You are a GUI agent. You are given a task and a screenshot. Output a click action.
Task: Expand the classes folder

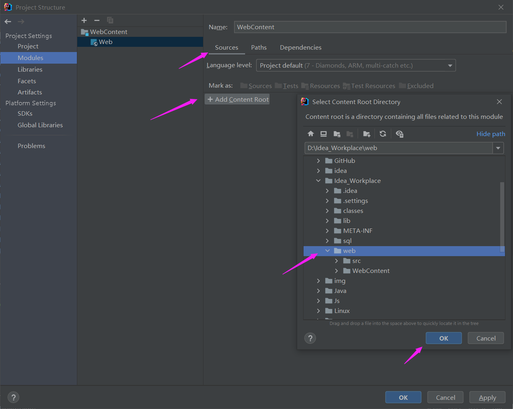tap(327, 211)
